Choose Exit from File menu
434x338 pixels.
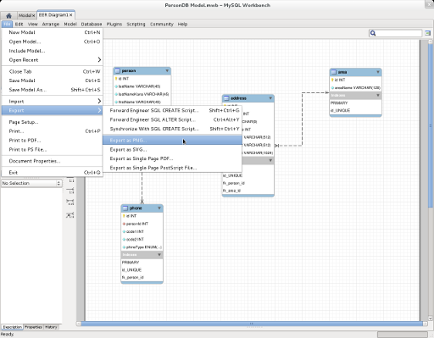tap(53, 173)
